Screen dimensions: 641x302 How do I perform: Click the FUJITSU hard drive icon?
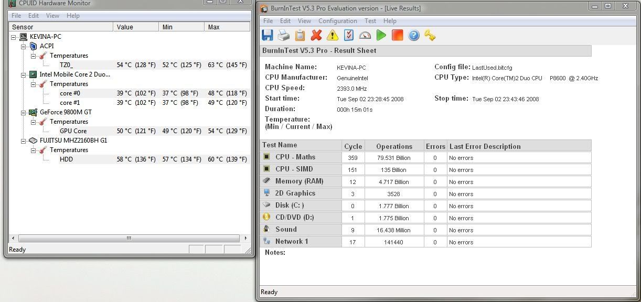[33, 141]
